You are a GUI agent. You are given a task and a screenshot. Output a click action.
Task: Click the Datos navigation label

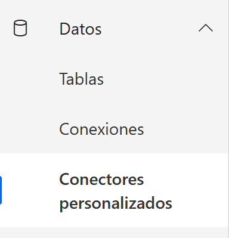coord(81,29)
